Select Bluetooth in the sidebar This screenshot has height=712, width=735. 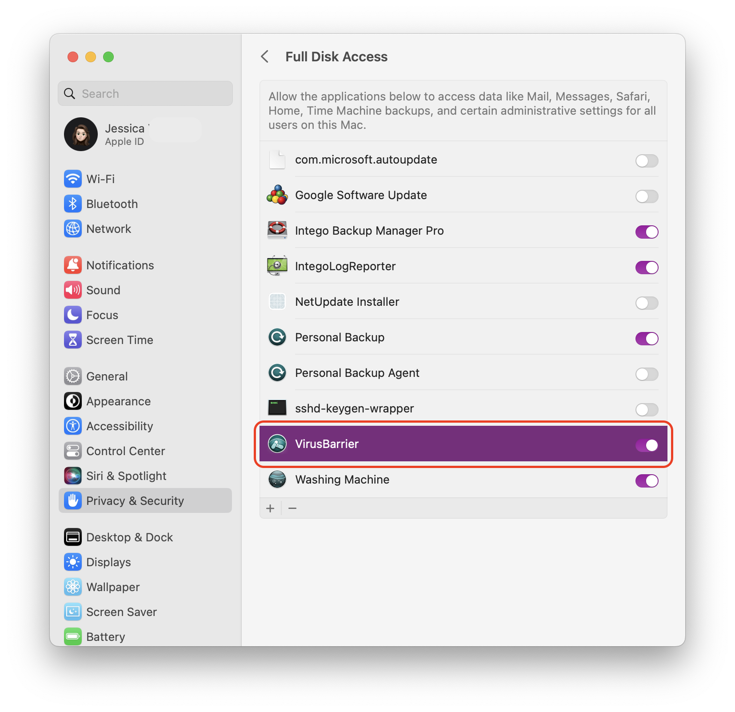pyautogui.click(x=145, y=204)
